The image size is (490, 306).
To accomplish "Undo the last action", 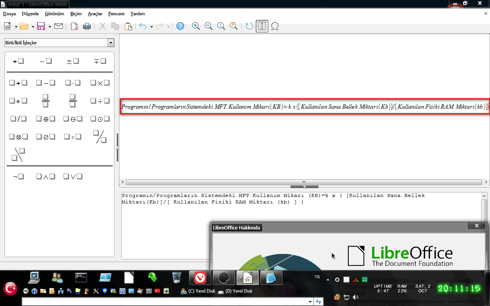I will coord(143,26).
